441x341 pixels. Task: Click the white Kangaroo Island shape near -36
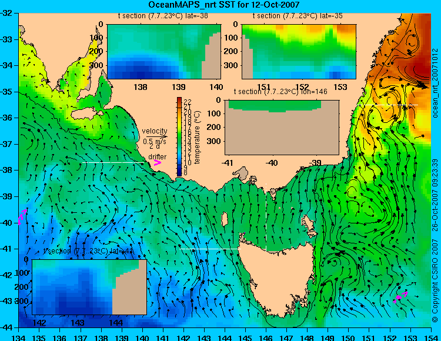(86, 114)
